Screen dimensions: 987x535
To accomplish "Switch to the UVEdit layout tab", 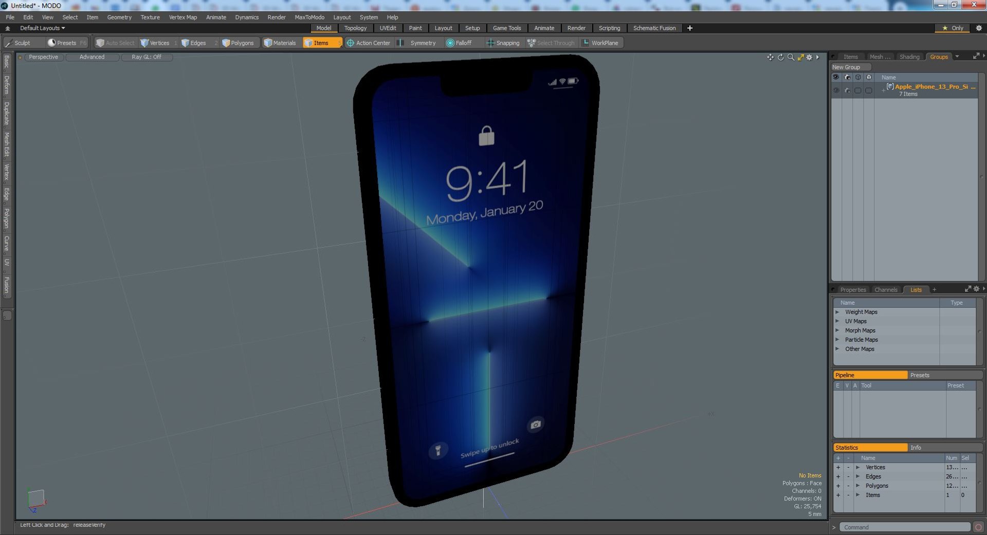I will click(x=388, y=28).
